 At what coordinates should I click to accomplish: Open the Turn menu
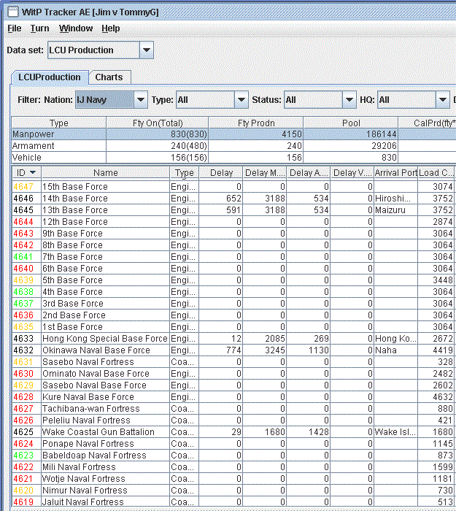click(39, 28)
